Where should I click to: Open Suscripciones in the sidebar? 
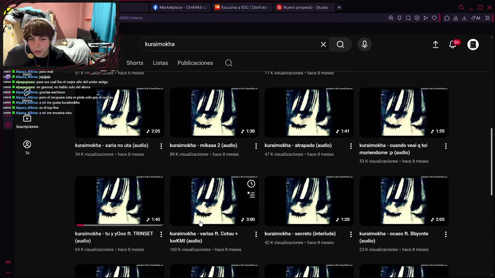tap(27, 122)
